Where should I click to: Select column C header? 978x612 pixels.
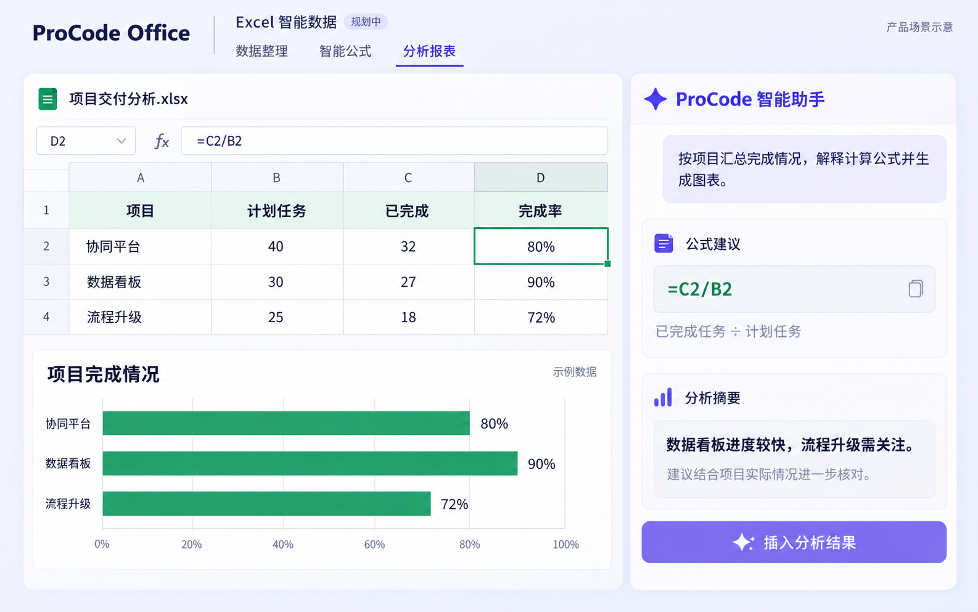(x=408, y=178)
